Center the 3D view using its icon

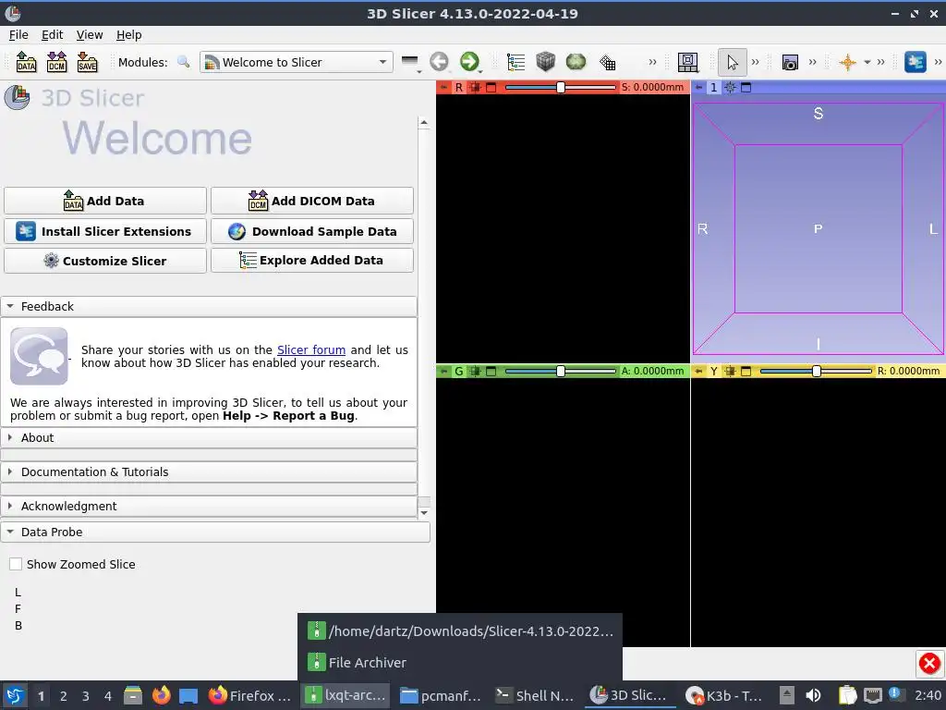click(730, 88)
